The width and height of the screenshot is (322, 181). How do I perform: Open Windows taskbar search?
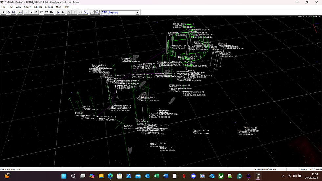tap(73, 176)
